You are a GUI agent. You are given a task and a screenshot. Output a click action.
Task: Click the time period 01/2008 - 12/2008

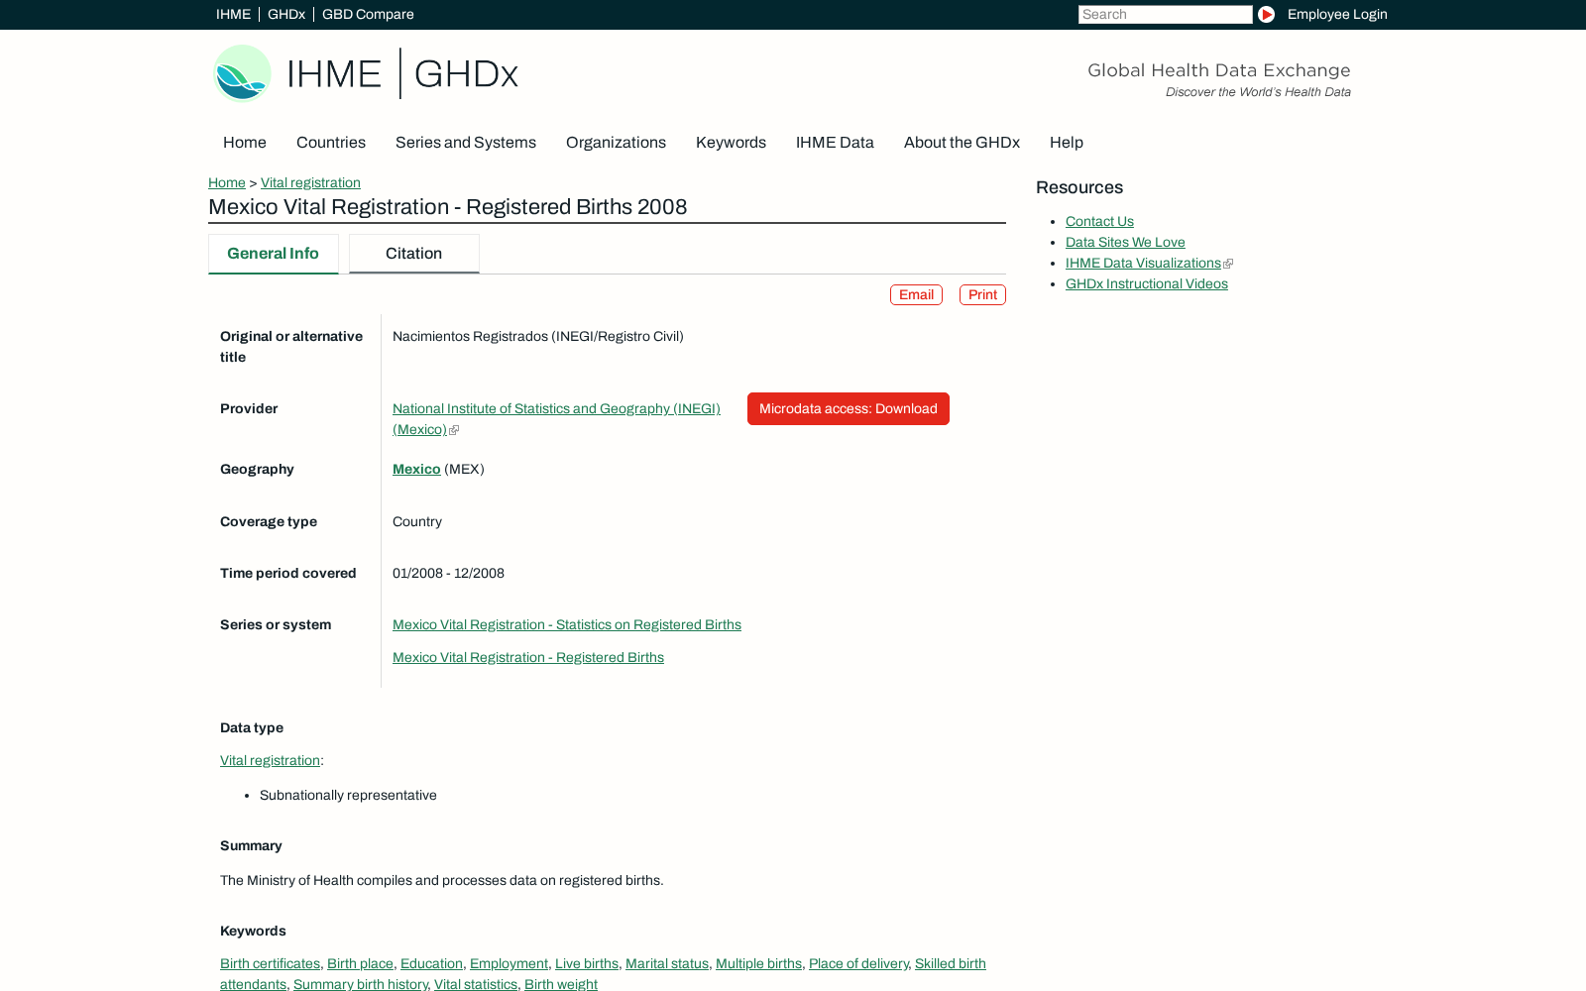coord(448,573)
